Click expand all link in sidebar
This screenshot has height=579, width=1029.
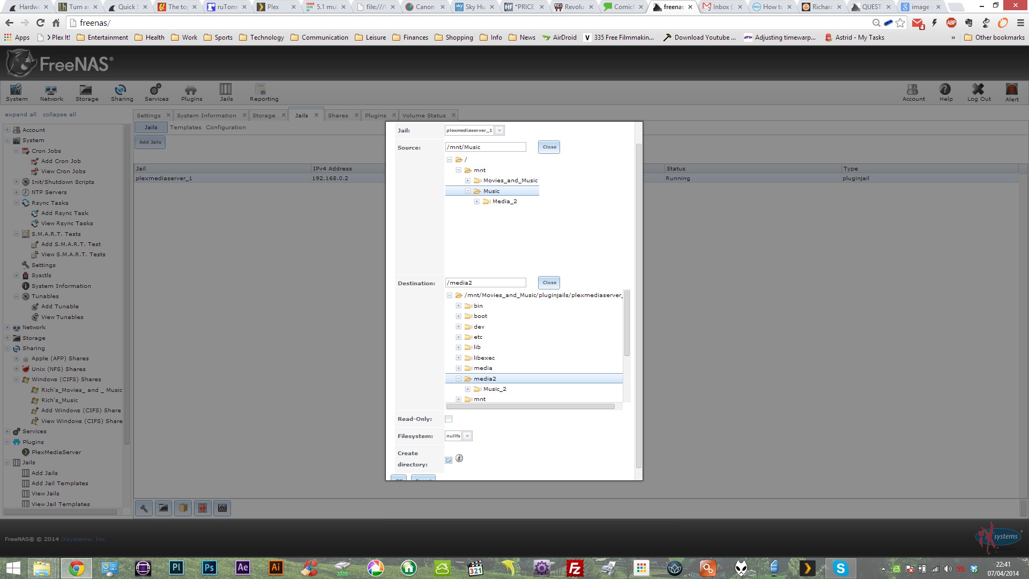pyautogui.click(x=21, y=114)
